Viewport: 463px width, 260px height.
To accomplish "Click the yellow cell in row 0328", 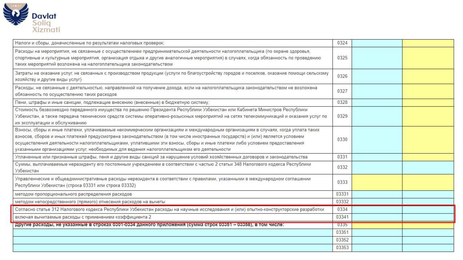I will 428,102.
